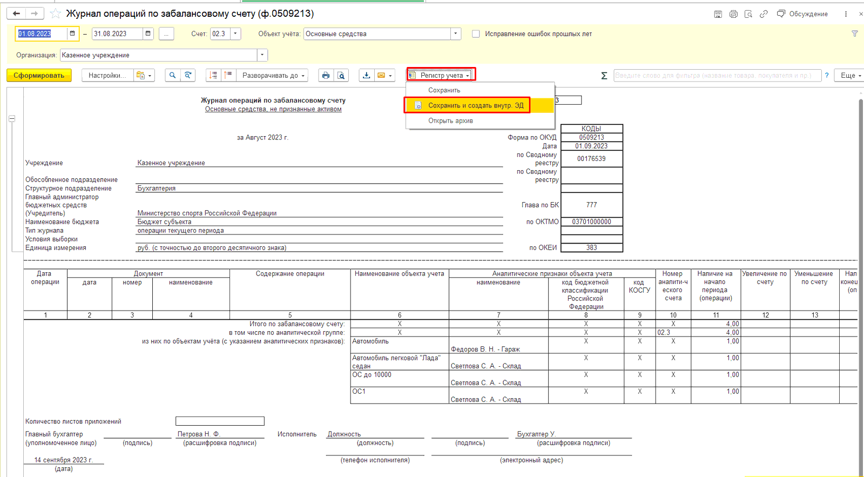Image resolution: width=864 pixels, height=477 pixels.
Task: Go back using the left arrow button
Action: click(17, 14)
